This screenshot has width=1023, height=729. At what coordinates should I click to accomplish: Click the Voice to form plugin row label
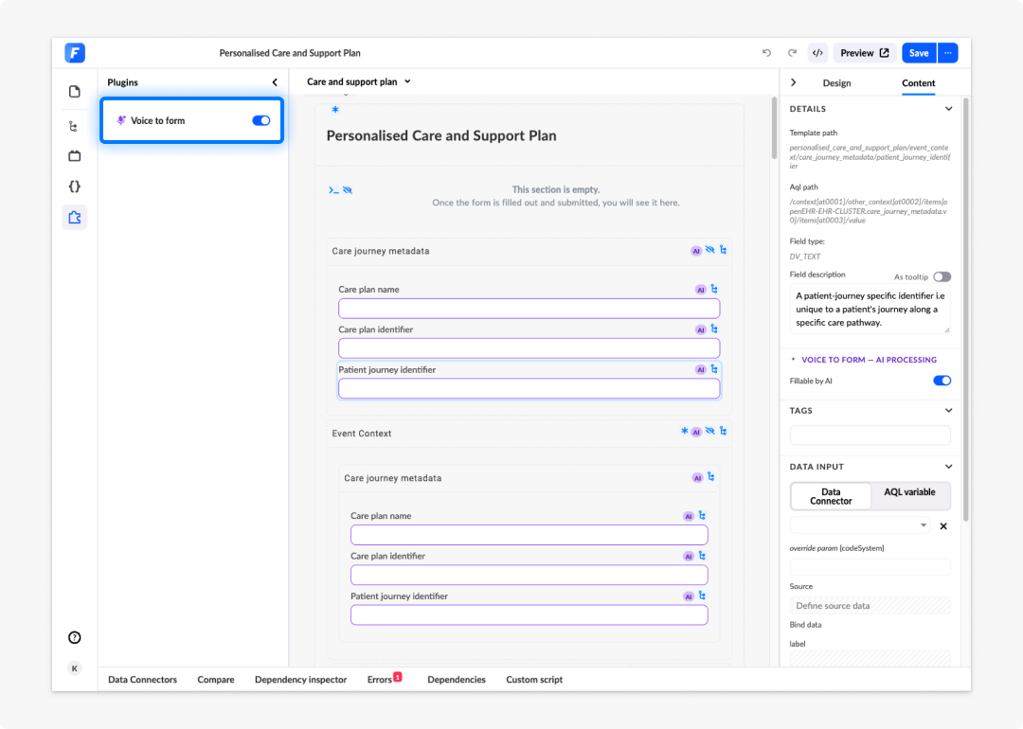[158, 120]
